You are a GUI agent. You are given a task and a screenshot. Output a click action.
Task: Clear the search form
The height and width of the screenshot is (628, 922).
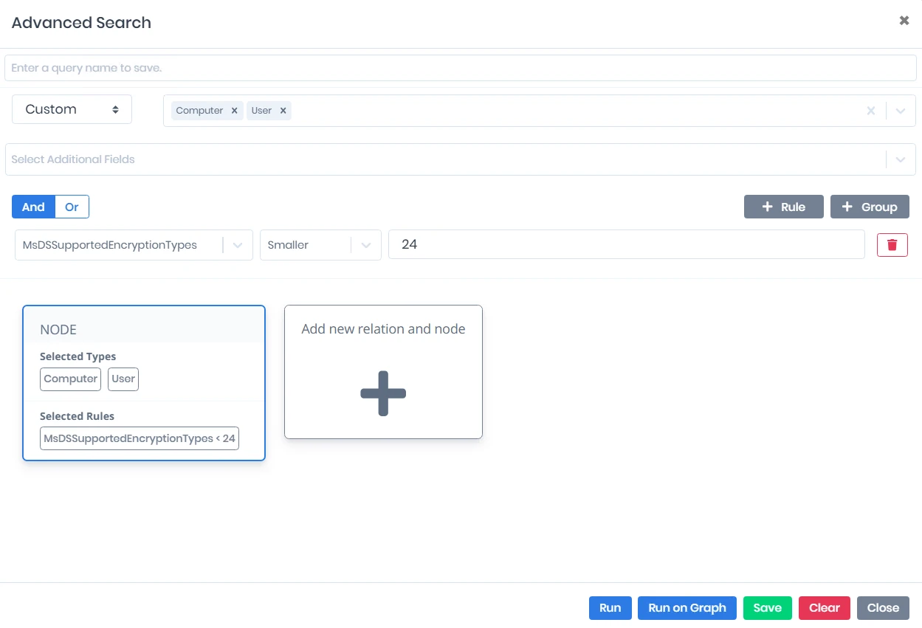click(825, 608)
